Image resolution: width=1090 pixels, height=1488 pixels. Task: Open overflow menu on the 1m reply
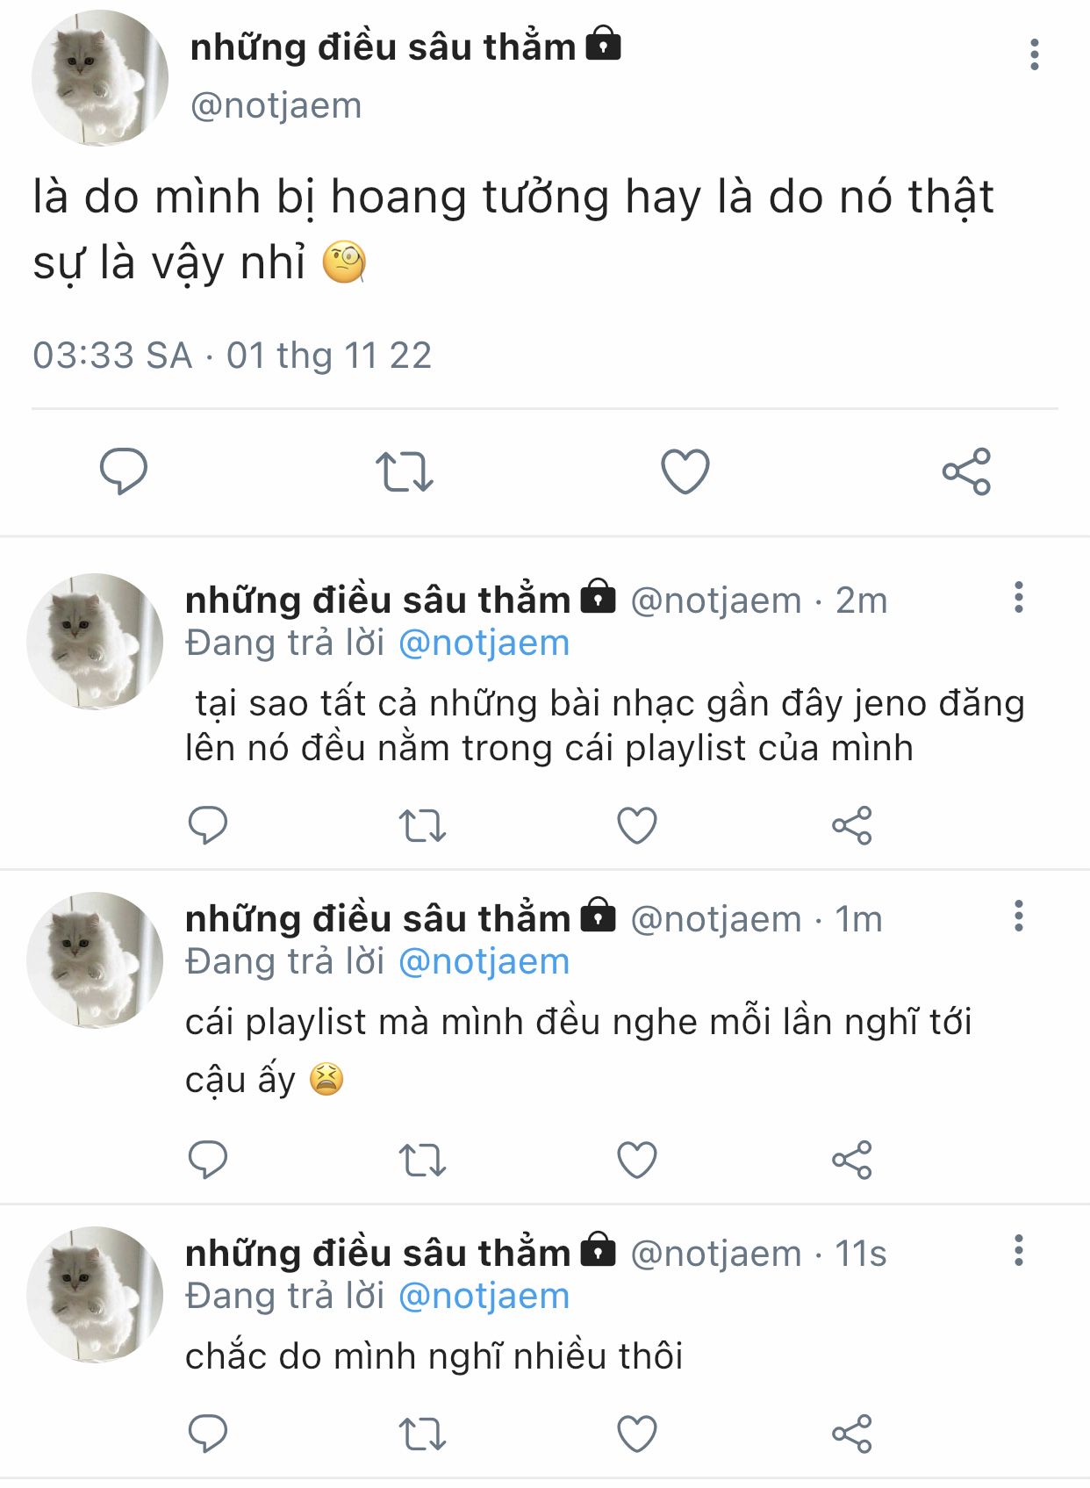[1018, 916]
